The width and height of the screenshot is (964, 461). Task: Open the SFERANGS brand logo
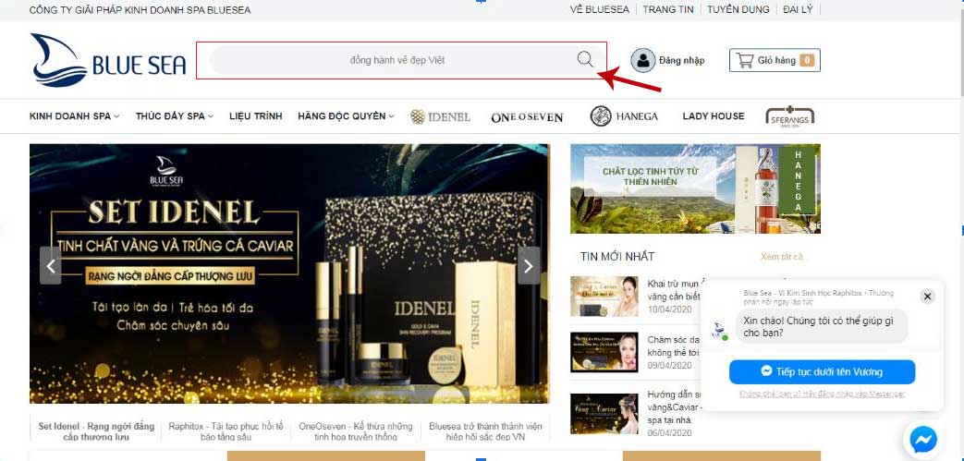(x=789, y=116)
